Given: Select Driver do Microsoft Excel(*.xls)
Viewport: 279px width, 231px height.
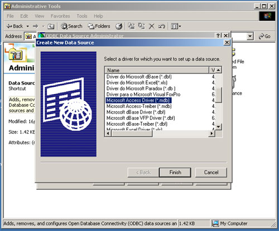Looking at the screenshot, I should (x=137, y=82).
